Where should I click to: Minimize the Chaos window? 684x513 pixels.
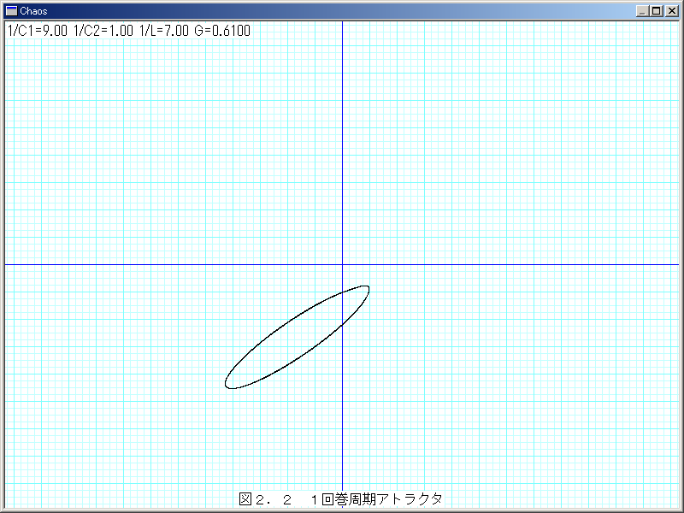click(x=642, y=11)
